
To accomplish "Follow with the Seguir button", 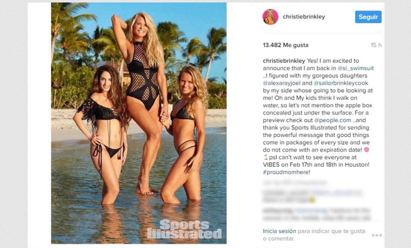I will (368, 17).
